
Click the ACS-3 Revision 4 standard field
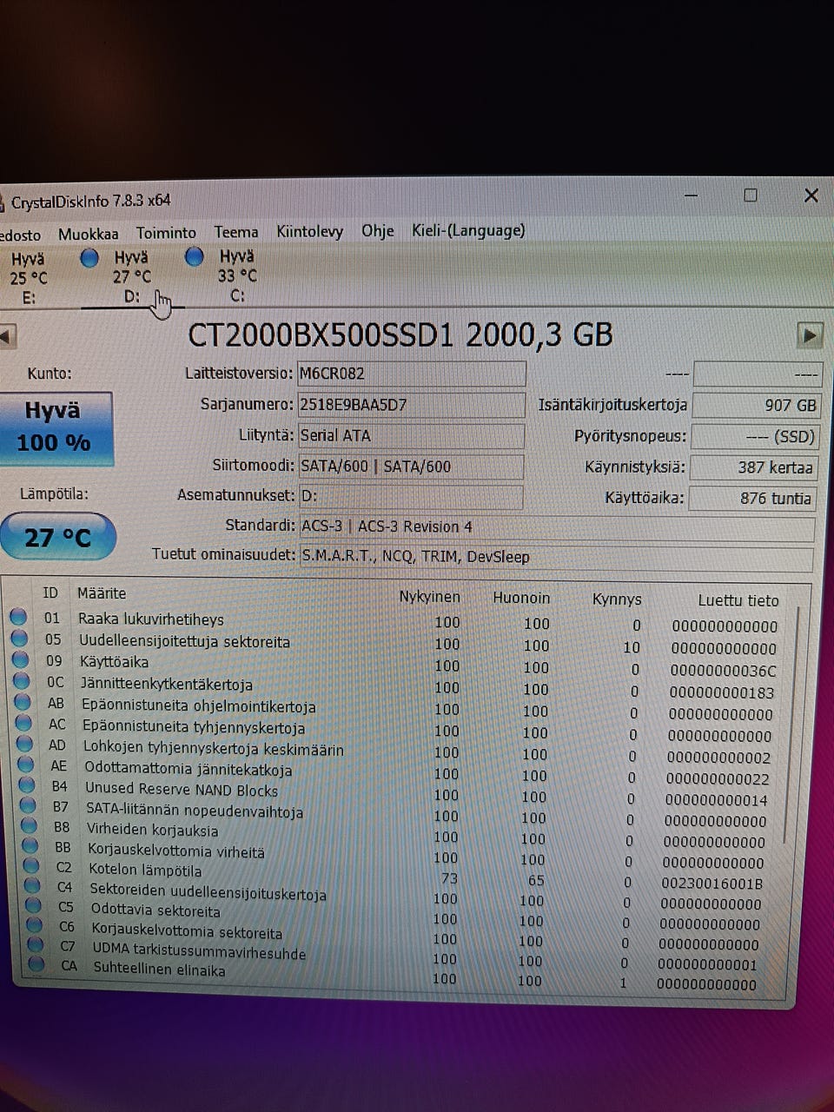click(556, 527)
